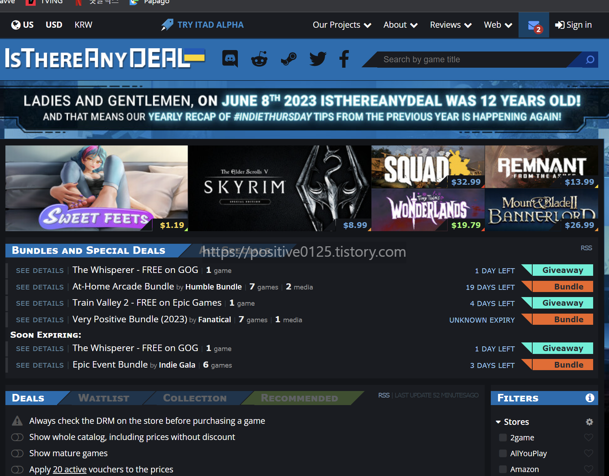The image size is (609, 476).
Task: Click SEE DETAILS on Very Positive Bundle row
Action: (40, 320)
